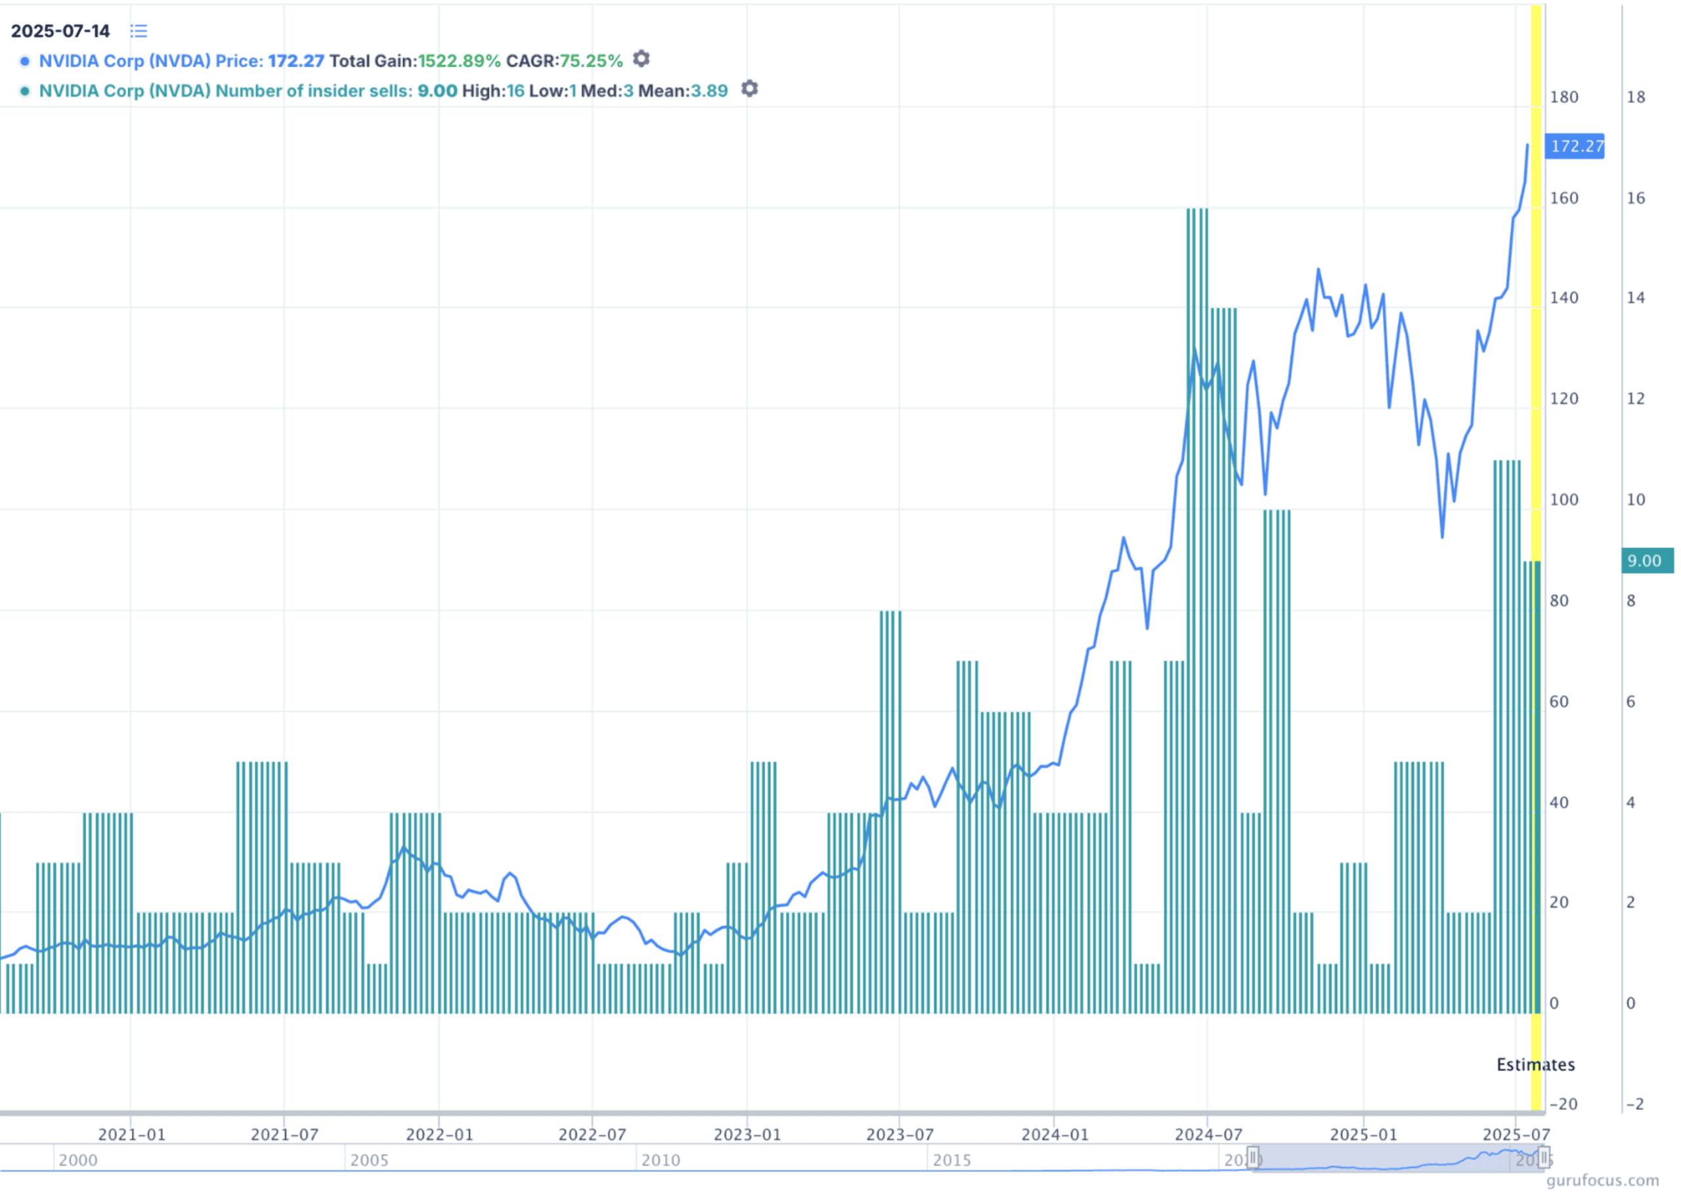This screenshot has width=1681, height=1192.
Task: Click year 2000 in the navigator timeline
Action: pos(77,1160)
